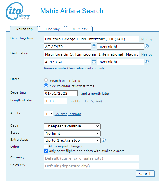Open help icon beside departure -overnight extension field

[146, 46]
